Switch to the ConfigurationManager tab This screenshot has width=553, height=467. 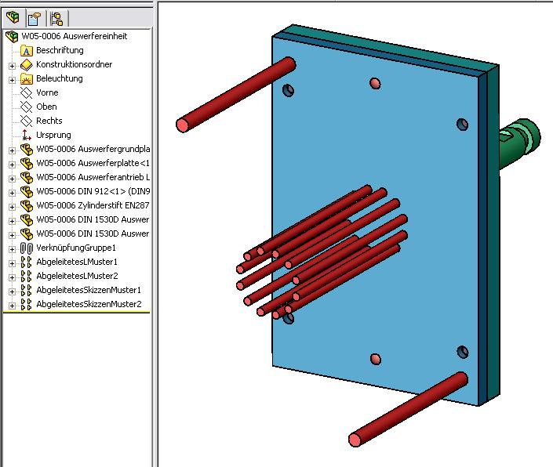tap(56, 19)
